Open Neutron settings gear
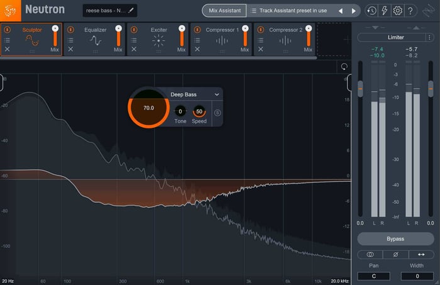Image resolution: width=440 pixels, height=285 pixels. [x=397, y=11]
